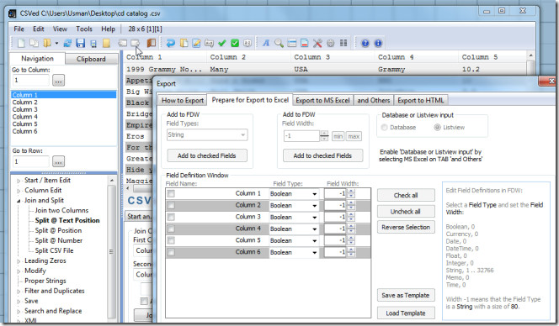Screen dimensions: 559x326
Task: Collapse the Join and Split tree node
Action: pyautogui.click(x=19, y=201)
